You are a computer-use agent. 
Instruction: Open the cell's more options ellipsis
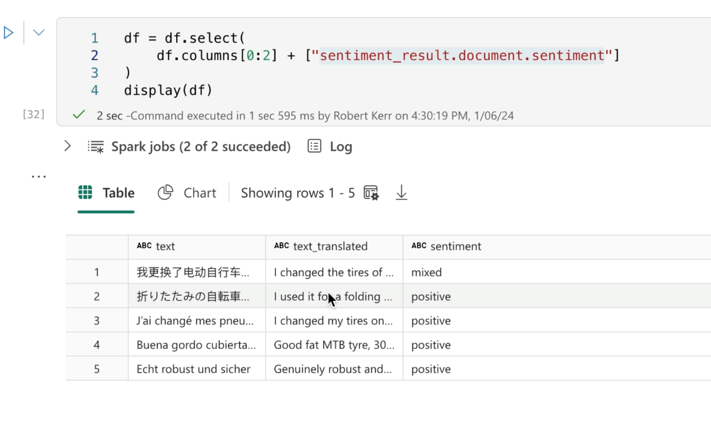[x=39, y=176]
